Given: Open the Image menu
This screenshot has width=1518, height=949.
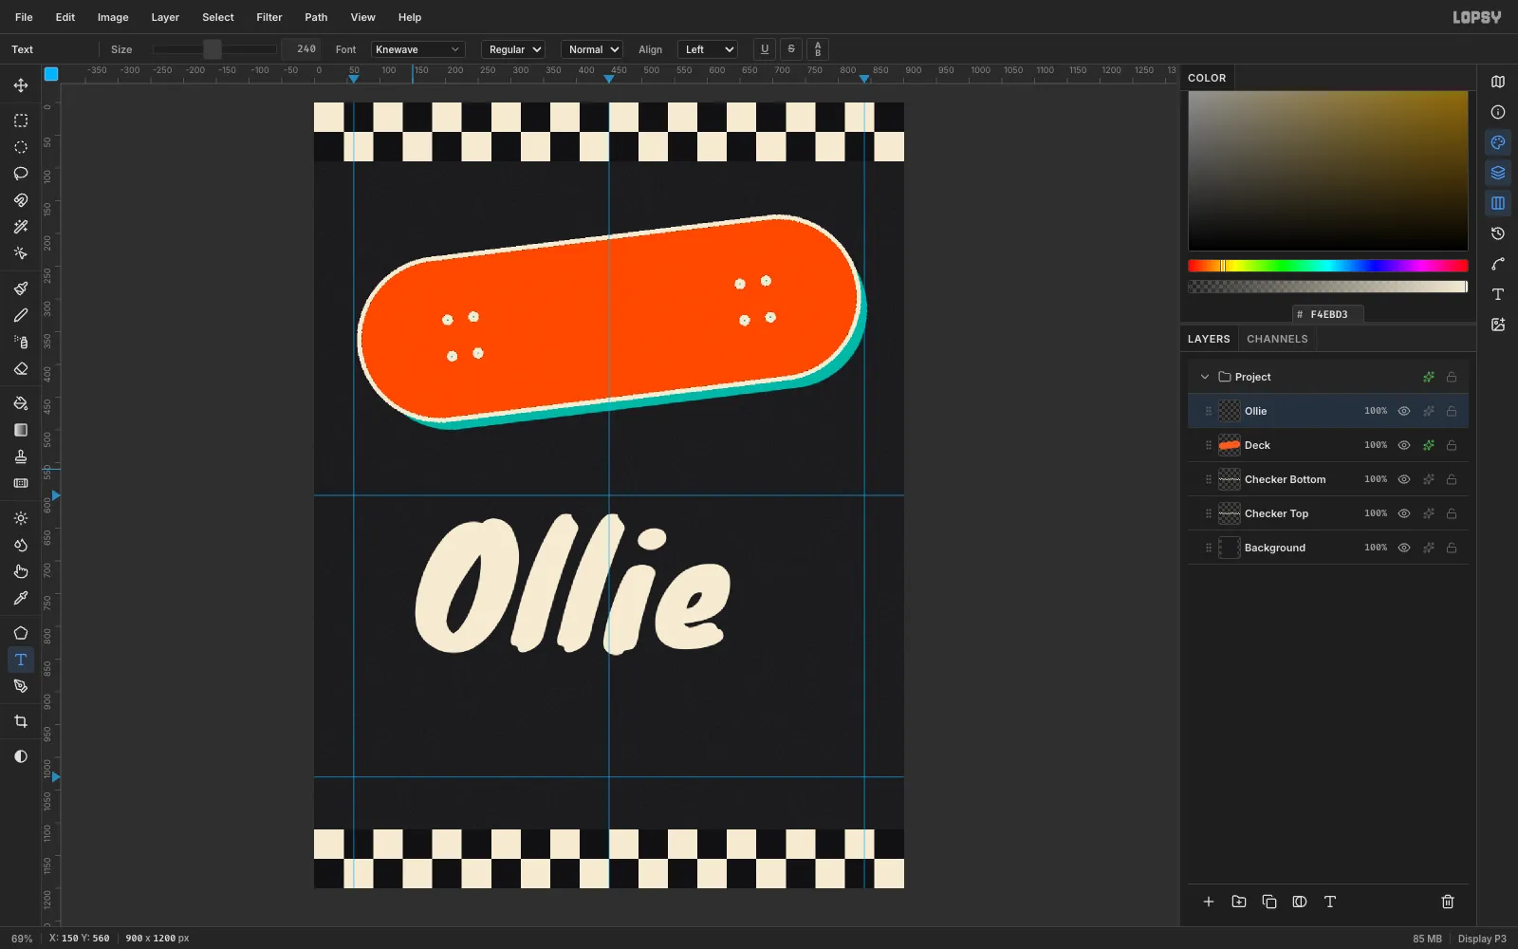Looking at the screenshot, I should point(113,17).
